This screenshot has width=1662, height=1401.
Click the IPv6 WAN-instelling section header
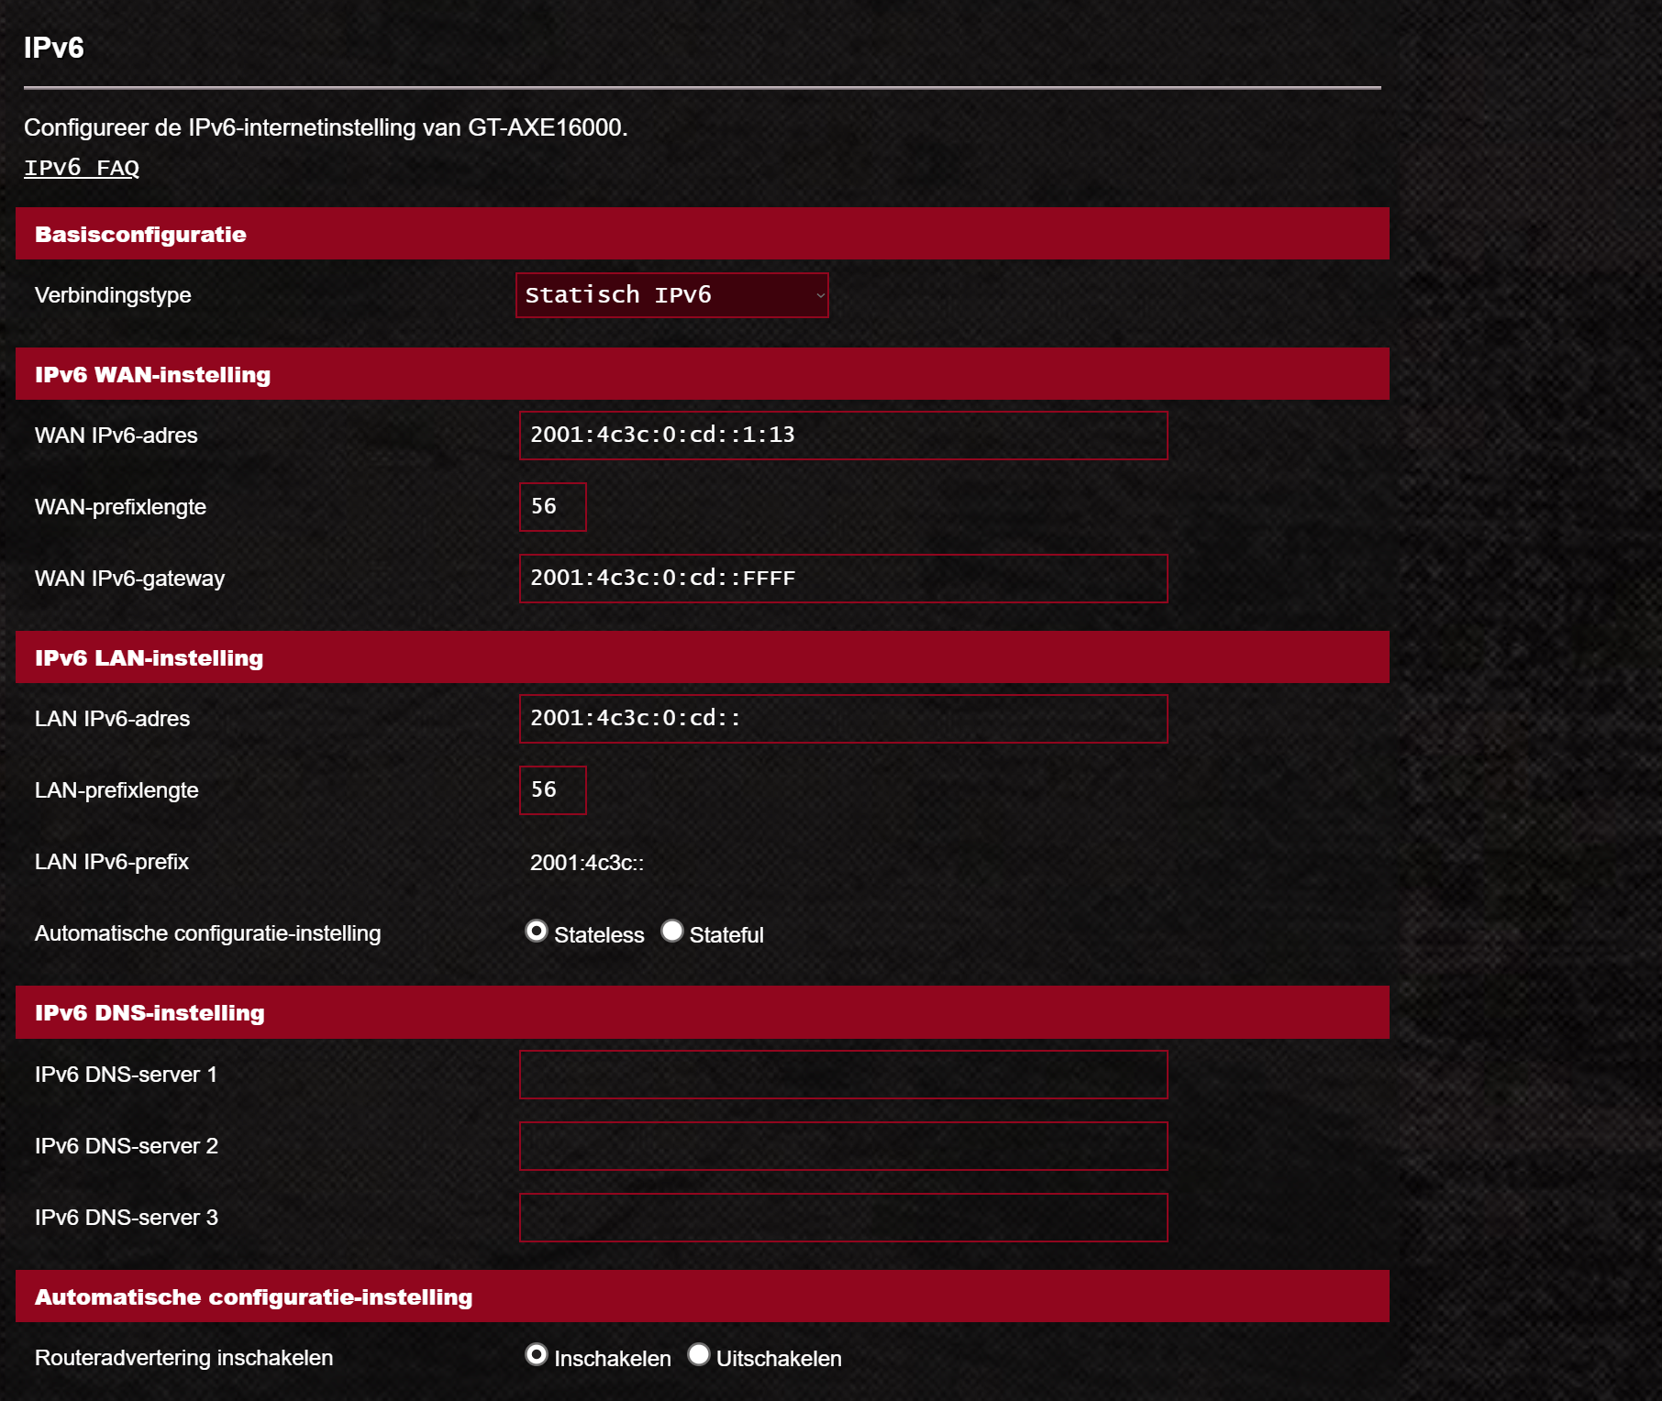(x=703, y=374)
